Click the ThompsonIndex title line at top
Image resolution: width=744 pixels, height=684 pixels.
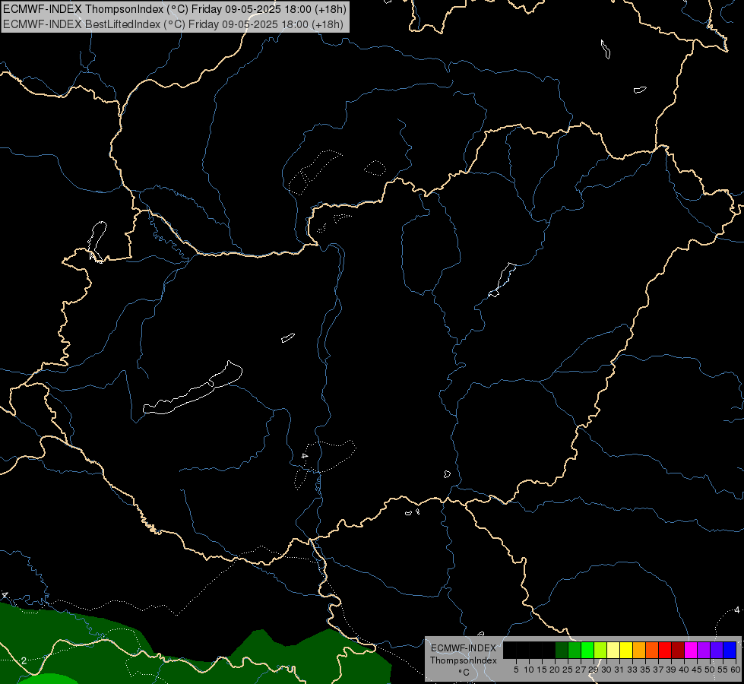175,9
